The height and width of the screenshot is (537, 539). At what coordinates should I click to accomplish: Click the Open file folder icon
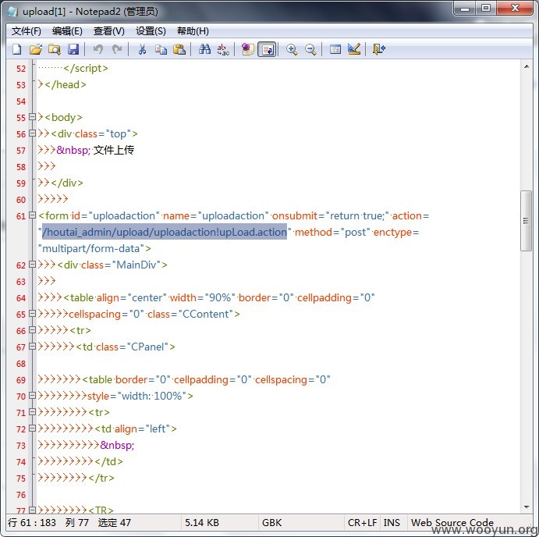(x=36, y=49)
